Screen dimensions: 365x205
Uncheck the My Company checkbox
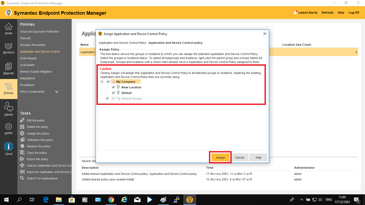coord(108,82)
